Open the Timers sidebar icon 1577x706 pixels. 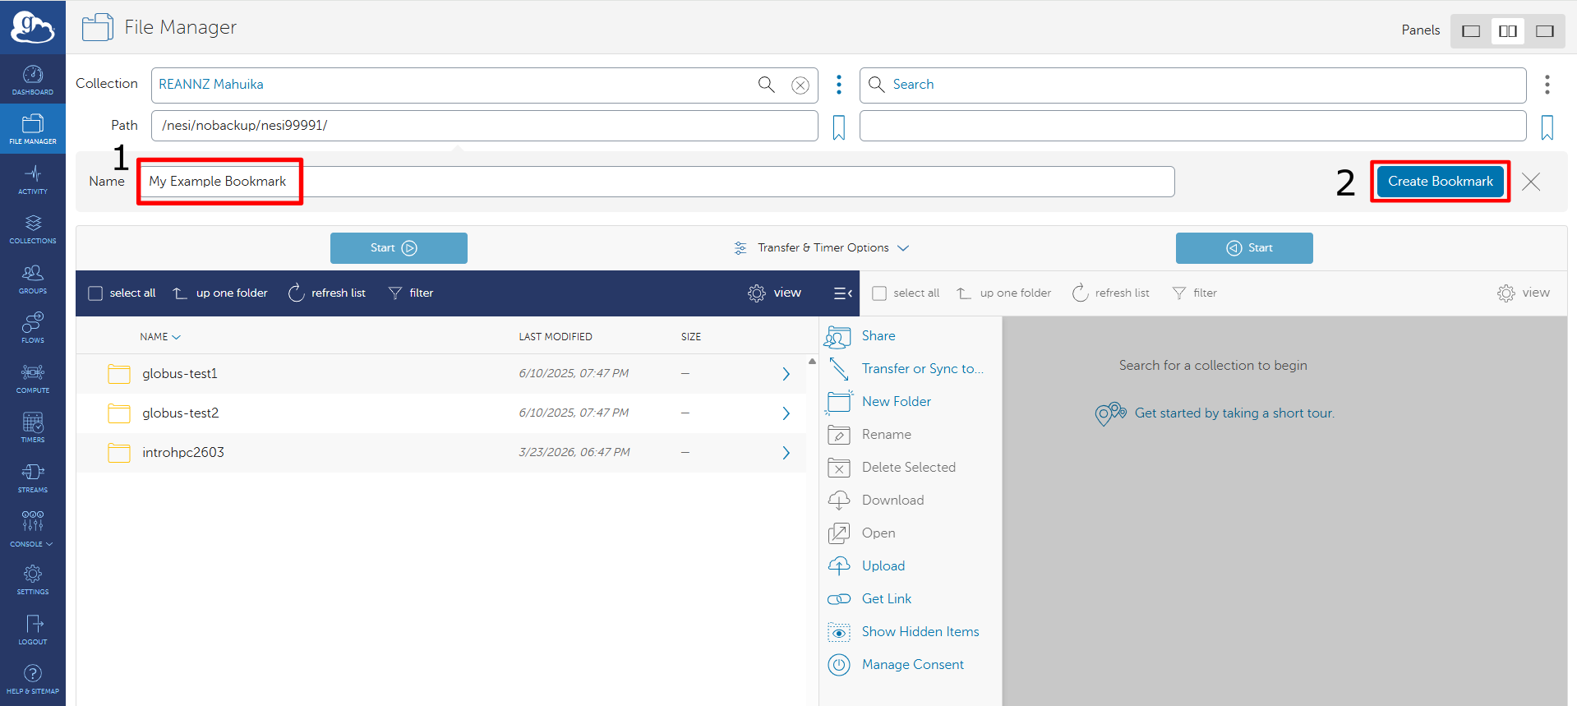33,427
